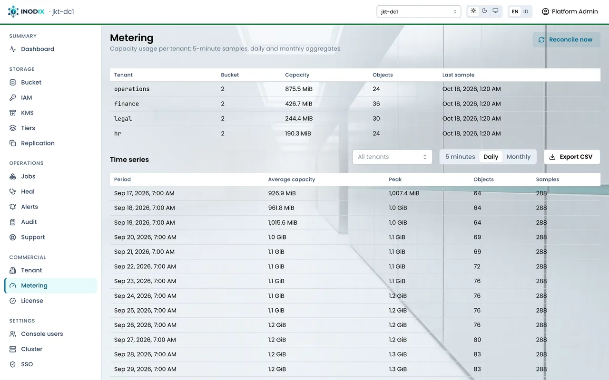The image size is (609, 380).
Task: Click the legal tenant name
Action: click(x=123, y=118)
